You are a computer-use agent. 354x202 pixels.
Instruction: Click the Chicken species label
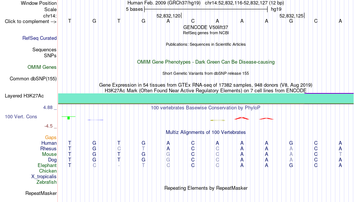[x=48, y=171]
